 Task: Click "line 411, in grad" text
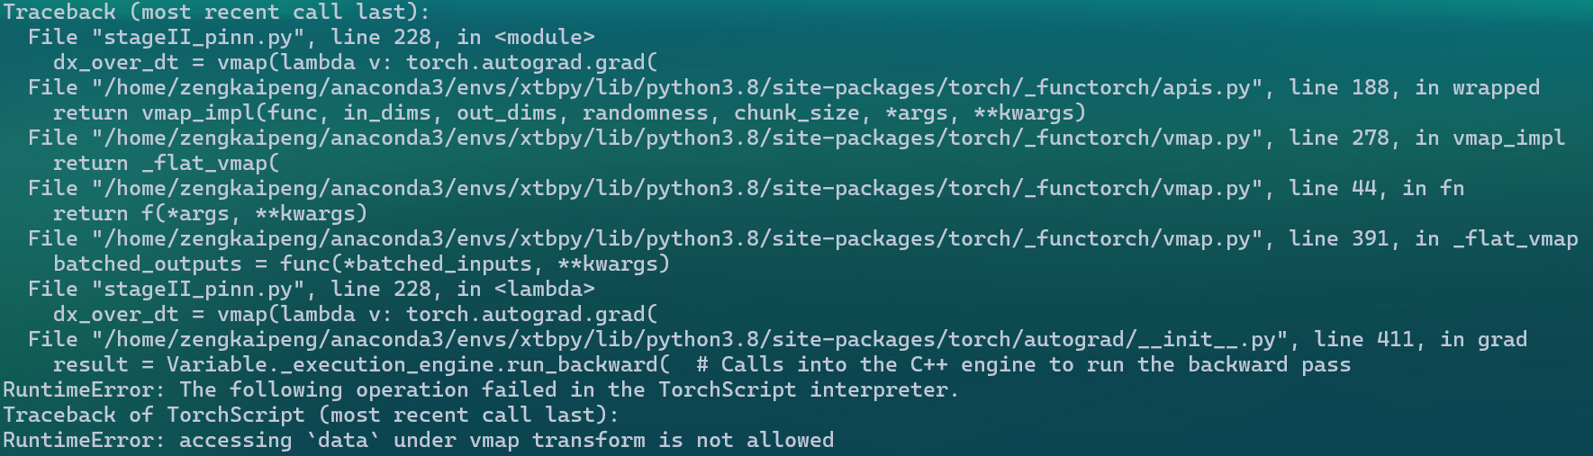tap(1420, 340)
